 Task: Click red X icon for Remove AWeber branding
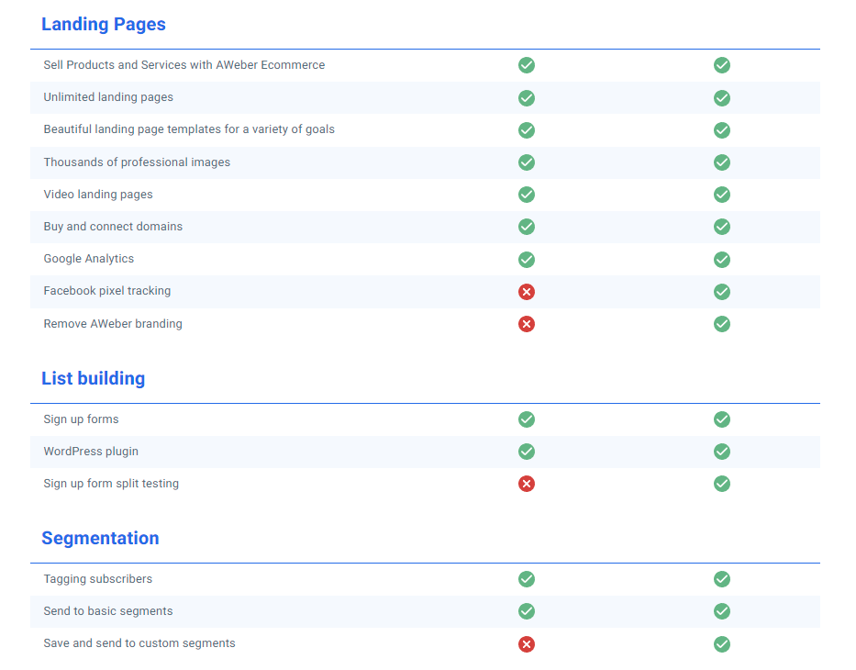(527, 324)
